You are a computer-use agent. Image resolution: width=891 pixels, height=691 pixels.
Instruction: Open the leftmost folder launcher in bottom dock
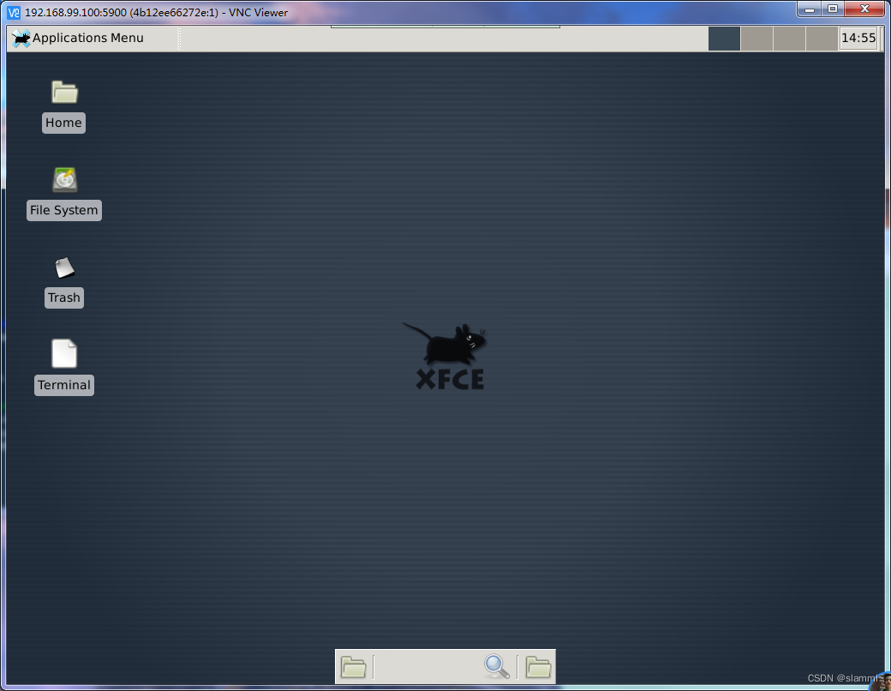tap(354, 666)
